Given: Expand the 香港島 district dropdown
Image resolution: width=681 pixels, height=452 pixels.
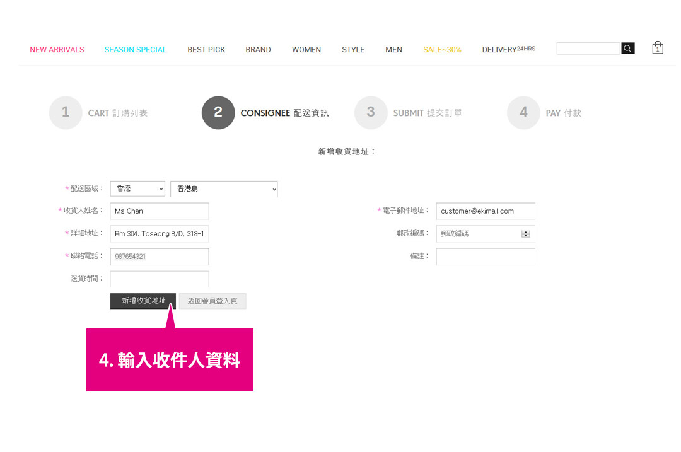Looking at the screenshot, I should pyautogui.click(x=224, y=188).
